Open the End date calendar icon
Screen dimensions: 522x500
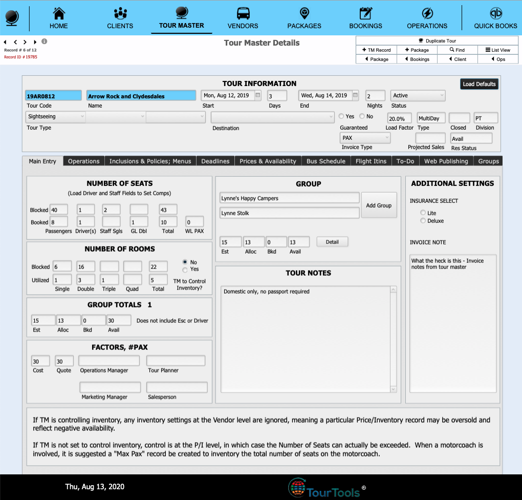click(355, 95)
